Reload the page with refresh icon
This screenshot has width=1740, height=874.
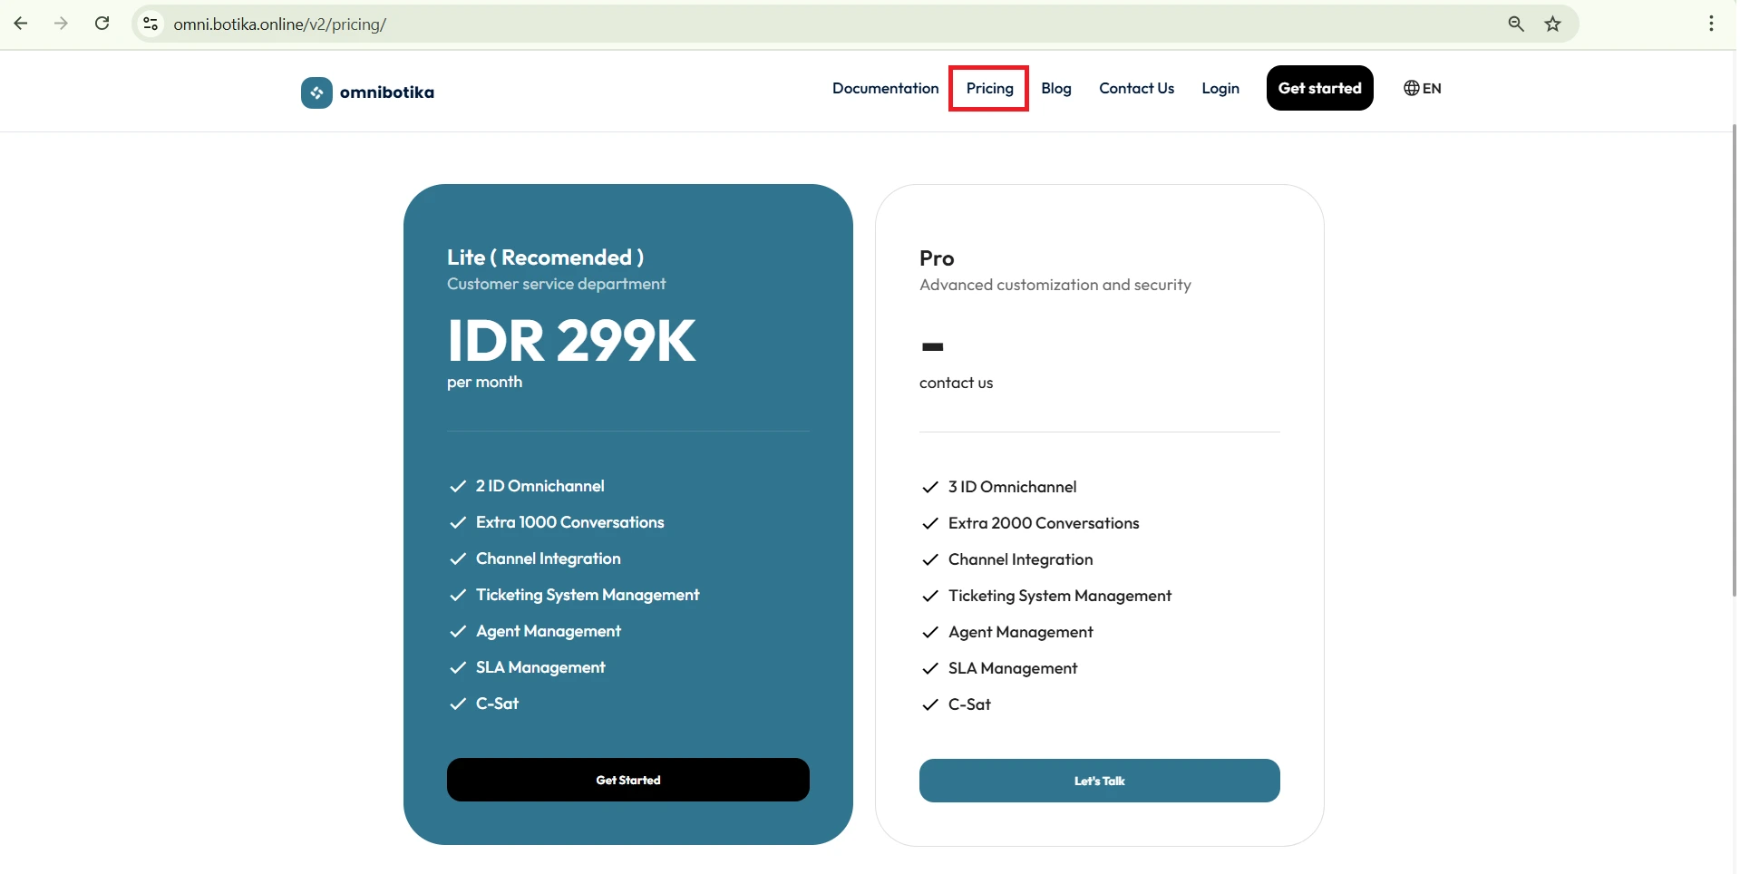point(102,24)
